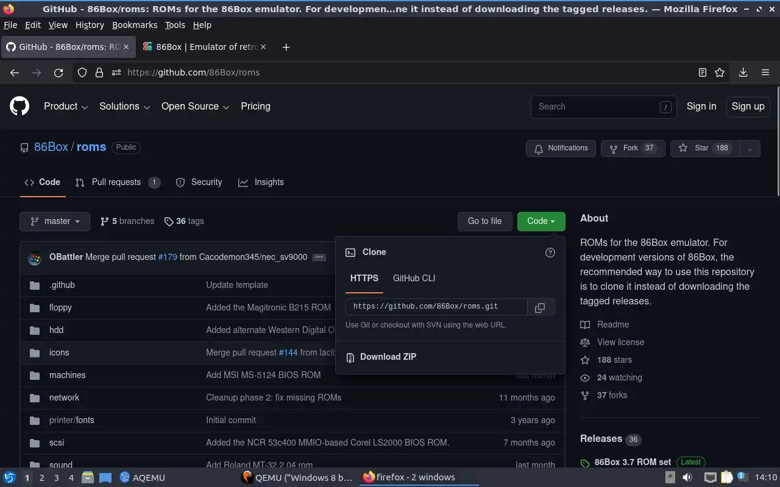Click the tracking protection shield icon
Viewport: 780px width, 487px height.
(82, 72)
